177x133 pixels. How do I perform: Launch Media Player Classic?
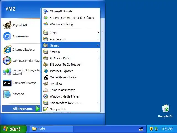click(x=71, y=77)
